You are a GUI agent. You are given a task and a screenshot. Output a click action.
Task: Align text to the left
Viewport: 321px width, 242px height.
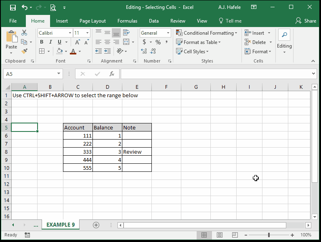[x=99, y=42]
